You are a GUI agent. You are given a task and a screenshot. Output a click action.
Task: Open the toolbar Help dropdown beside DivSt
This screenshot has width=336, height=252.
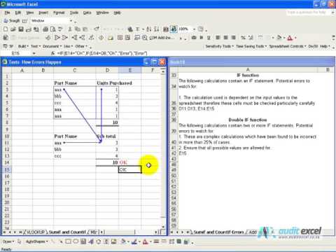[x=325, y=46]
